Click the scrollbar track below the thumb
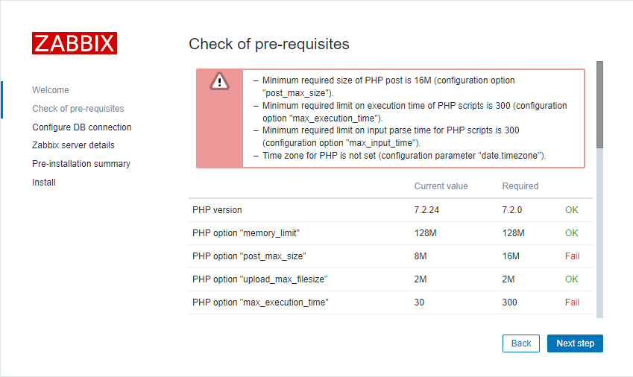Screen dimensions: 633x377 599,233
